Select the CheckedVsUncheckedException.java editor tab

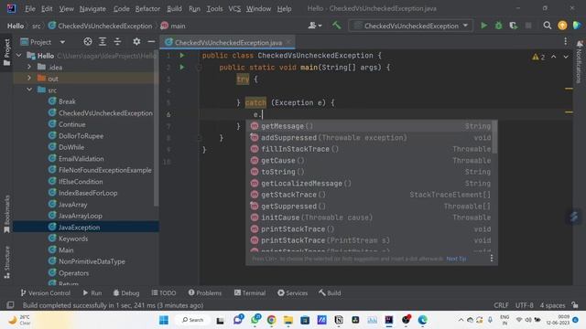228,43
